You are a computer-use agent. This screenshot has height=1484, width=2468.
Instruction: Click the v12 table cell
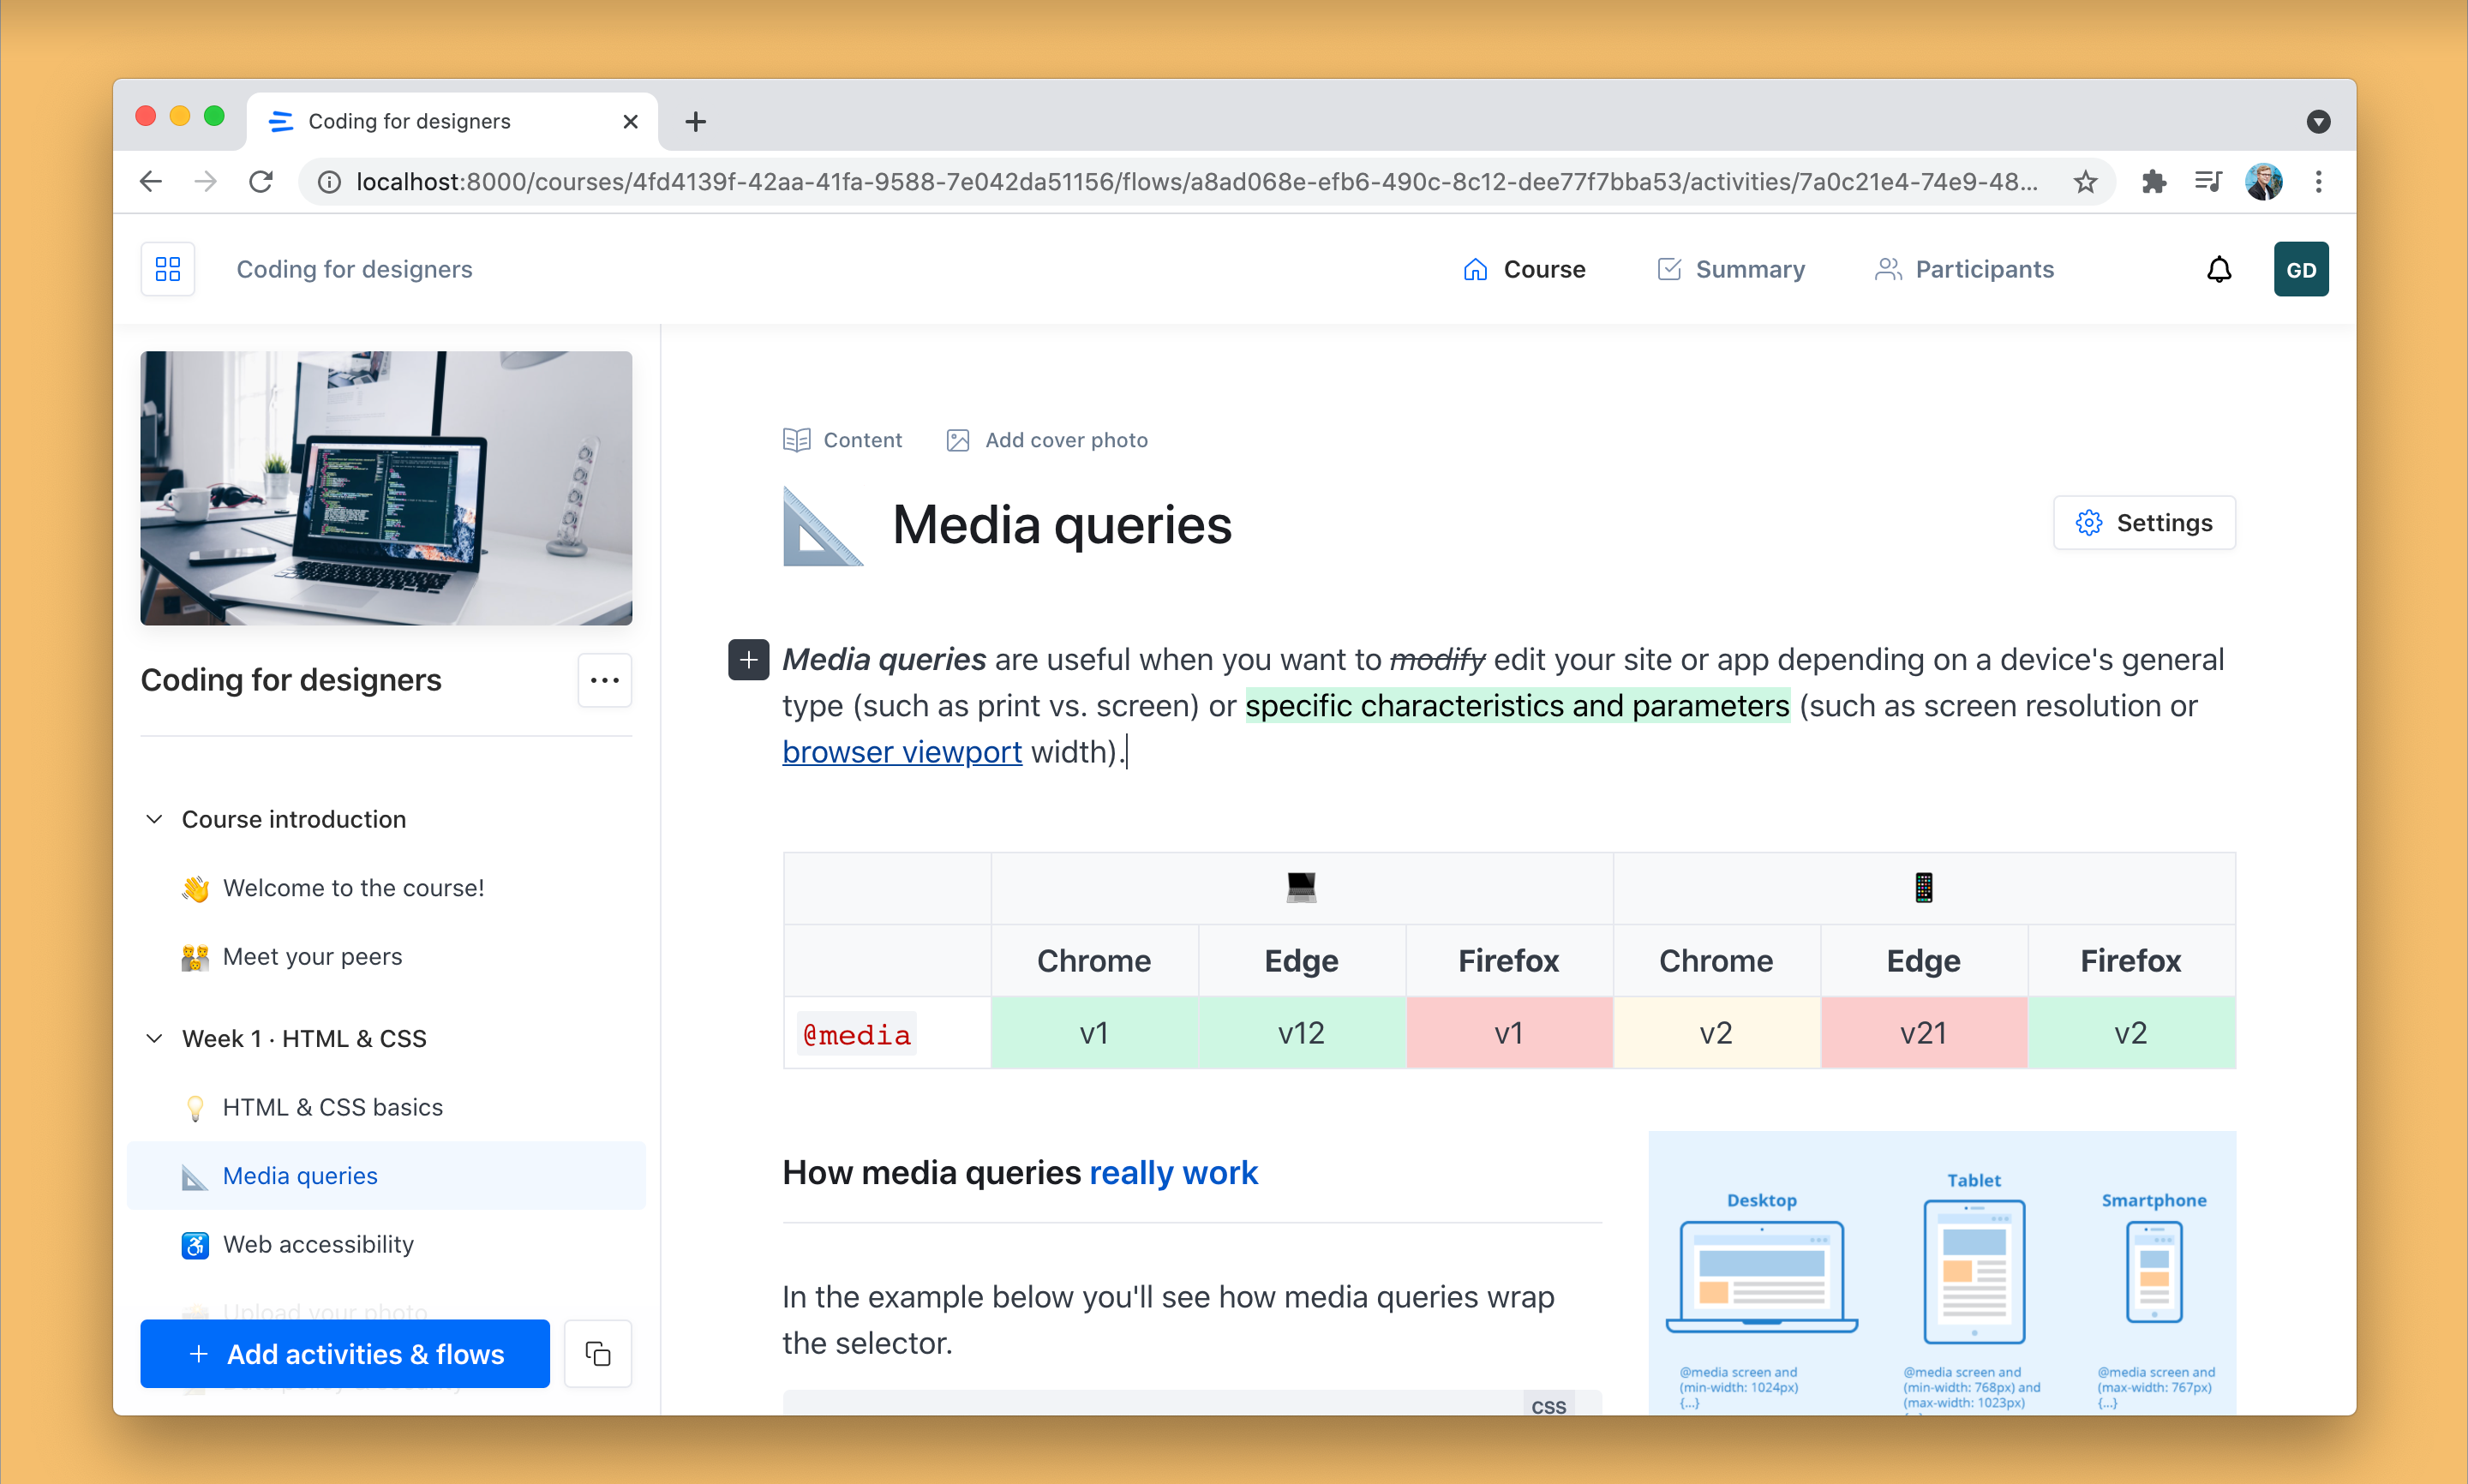[1301, 1033]
